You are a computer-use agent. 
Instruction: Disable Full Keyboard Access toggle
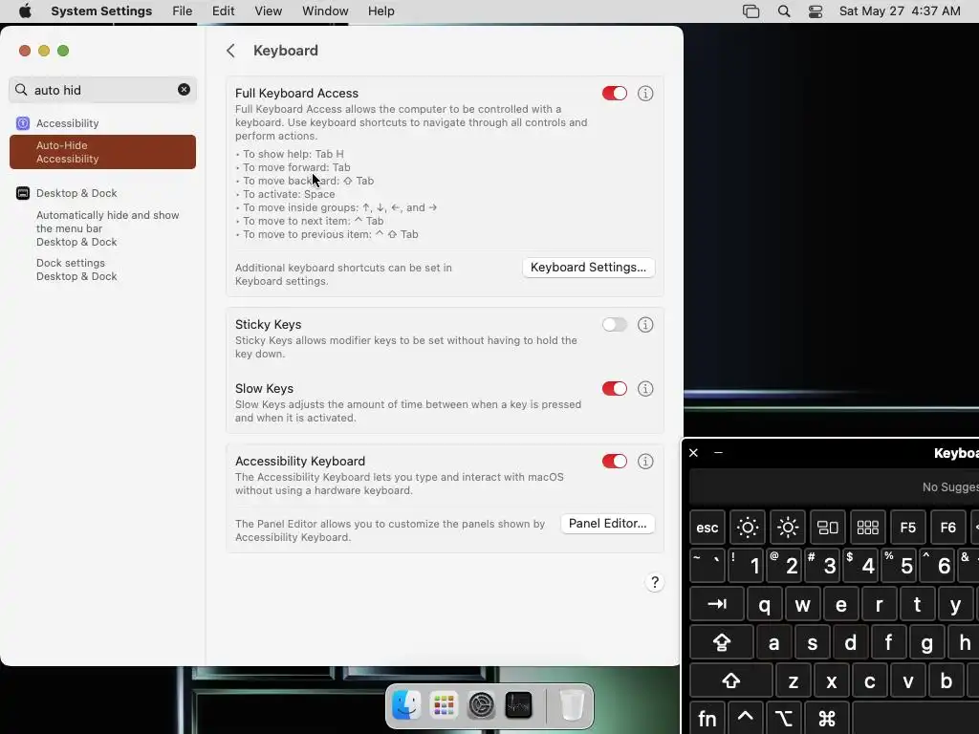tap(615, 94)
